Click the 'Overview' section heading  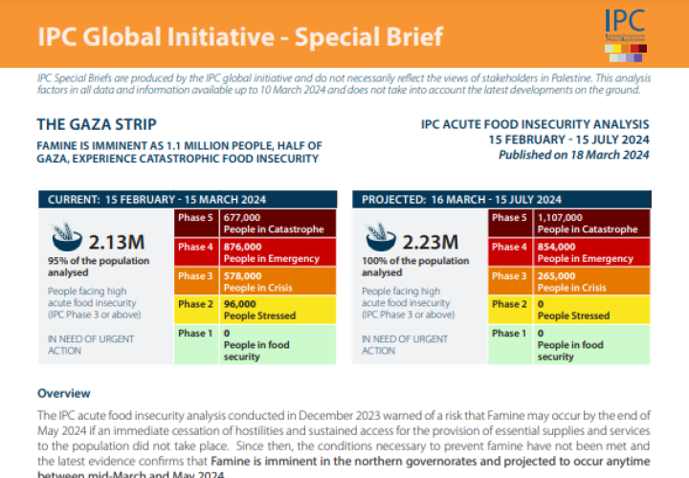[x=64, y=393]
